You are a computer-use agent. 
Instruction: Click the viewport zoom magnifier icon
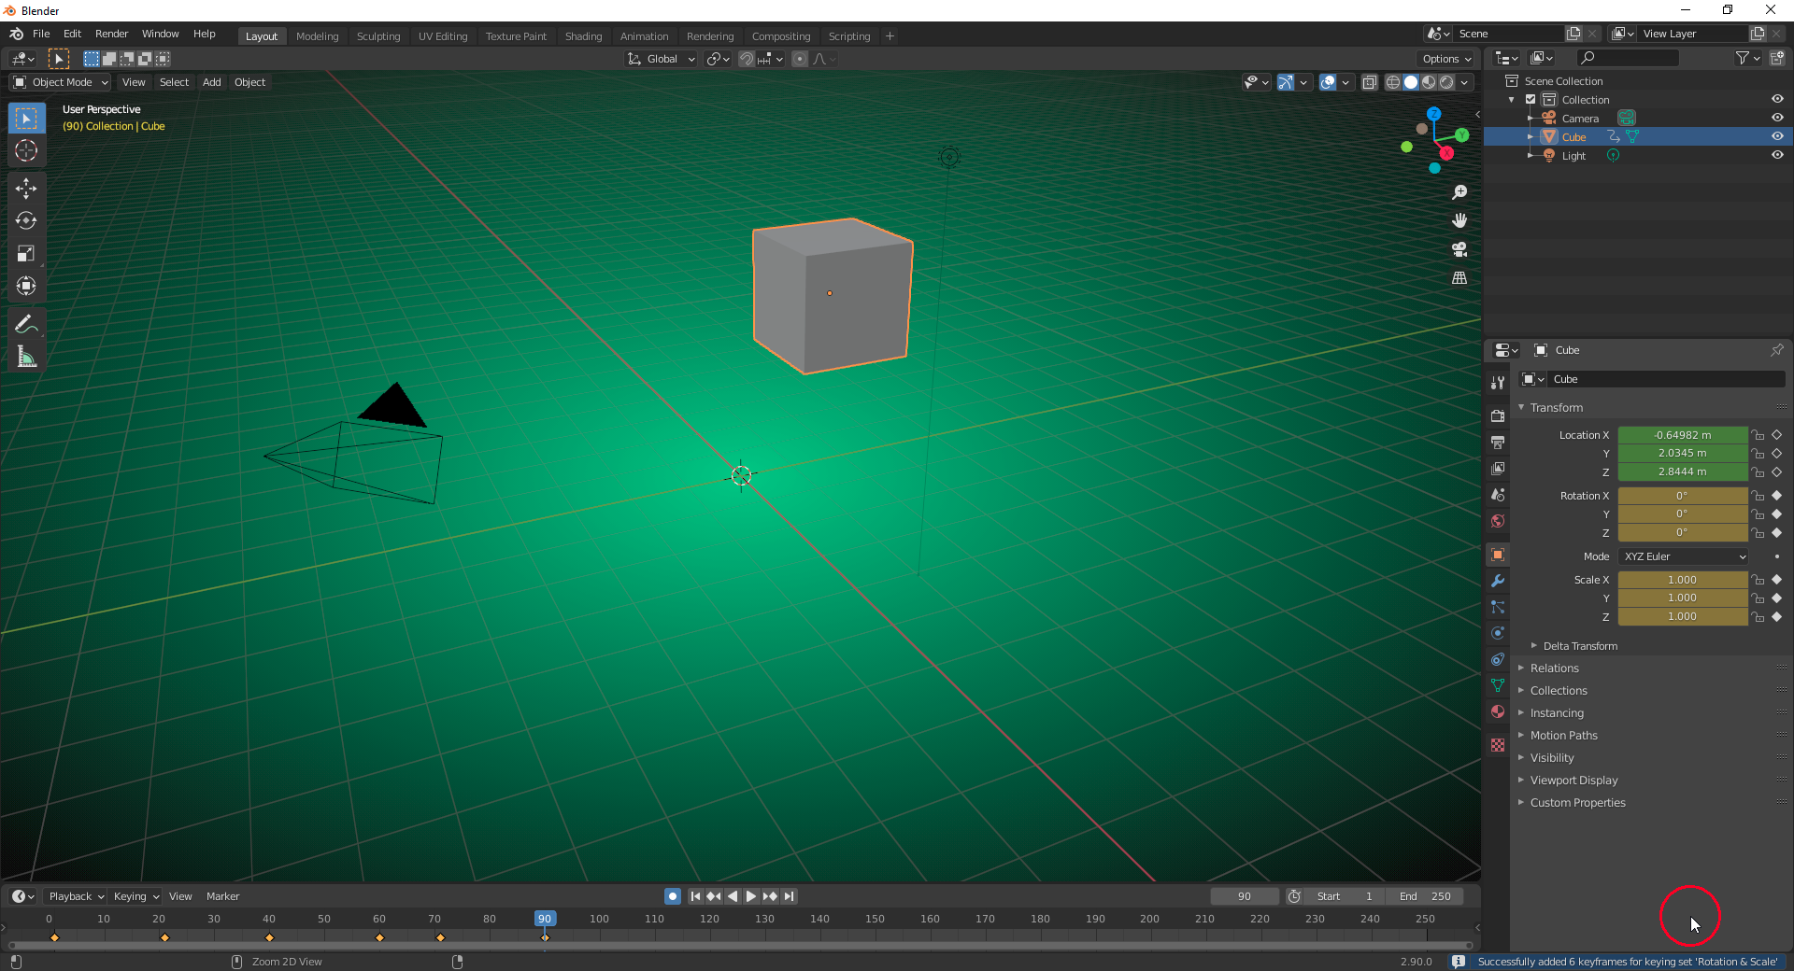coord(1459,192)
